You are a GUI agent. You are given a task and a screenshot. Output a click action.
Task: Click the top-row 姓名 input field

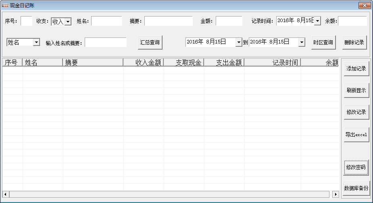click(x=106, y=21)
